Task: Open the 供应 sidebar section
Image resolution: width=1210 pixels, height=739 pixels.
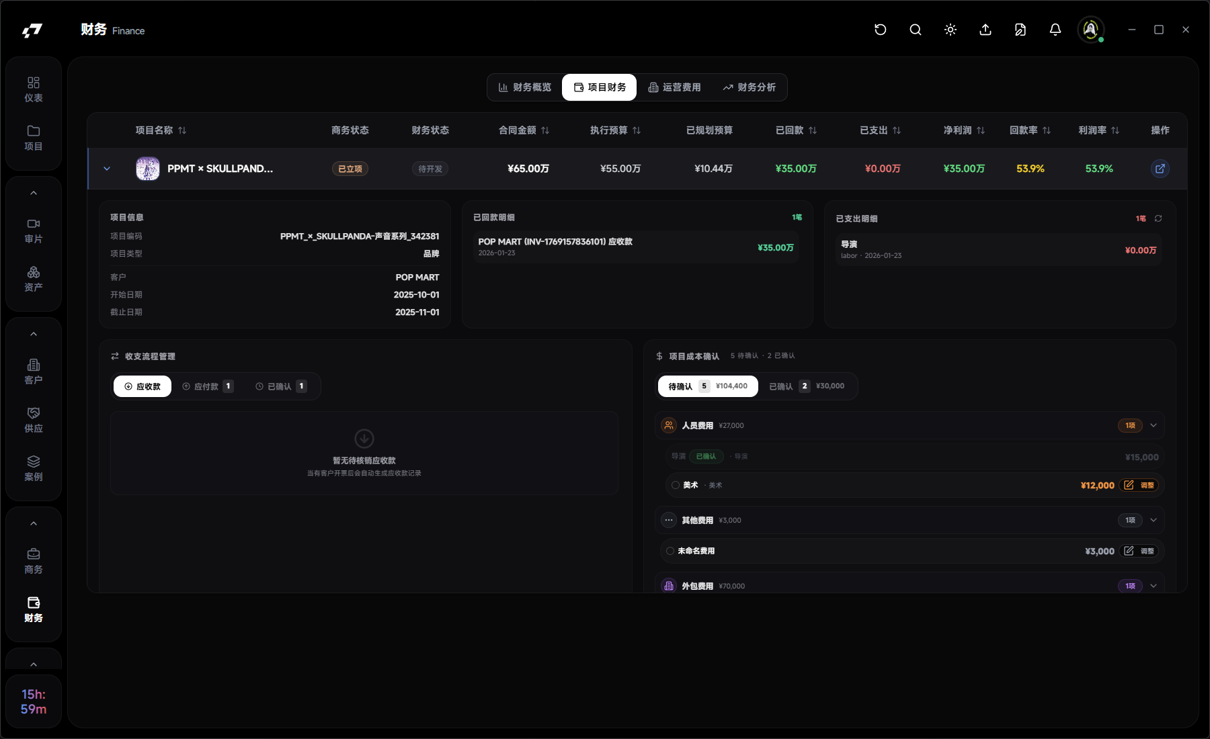Action: tap(34, 420)
